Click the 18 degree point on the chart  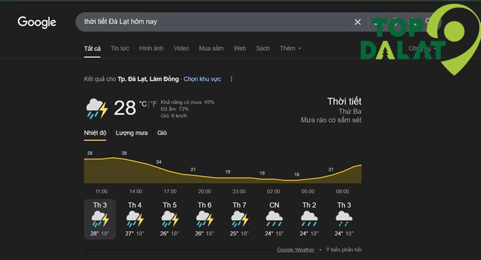point(296,175)
